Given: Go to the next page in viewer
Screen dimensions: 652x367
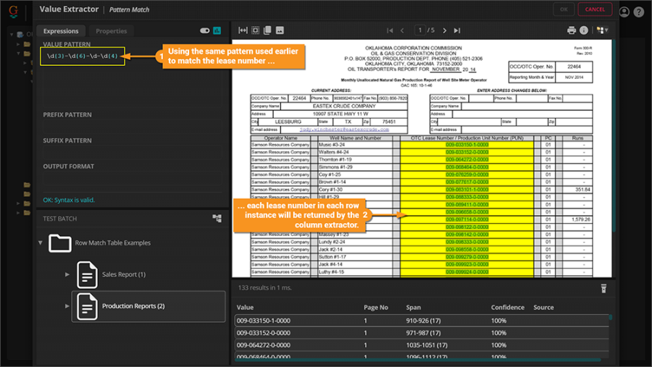Looking at the screenshot, I should pos(445,30).
